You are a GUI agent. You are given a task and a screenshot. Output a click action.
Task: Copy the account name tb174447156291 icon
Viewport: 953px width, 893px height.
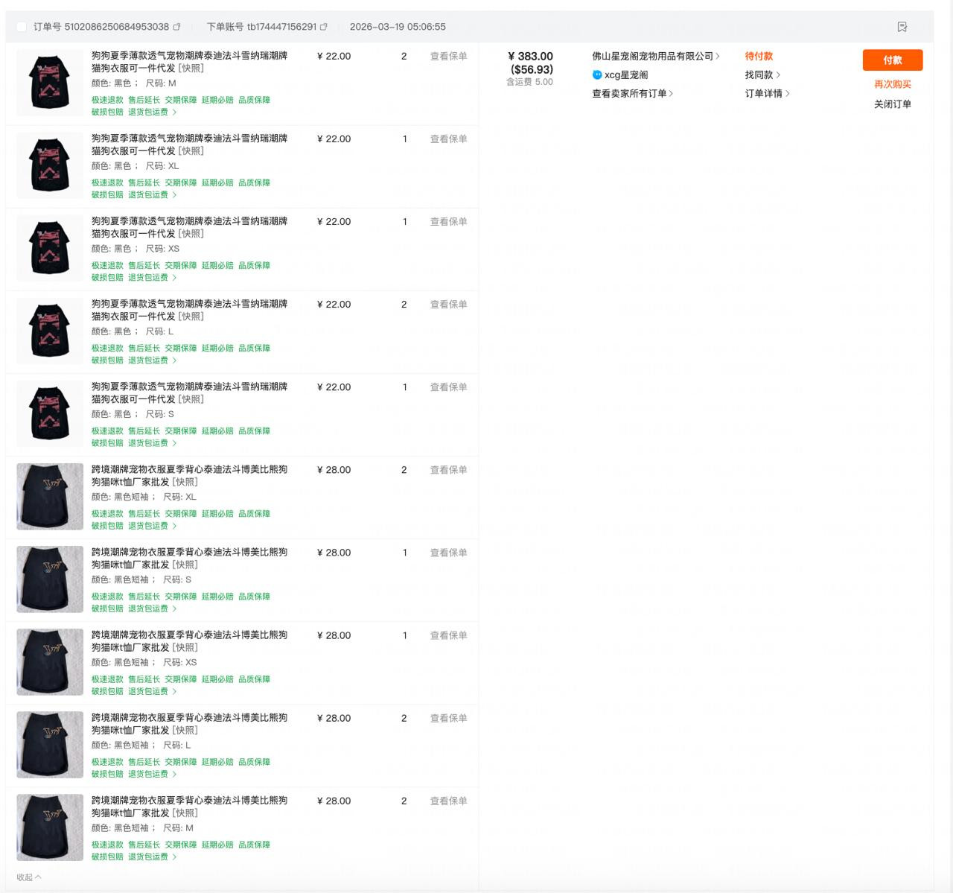pos(323,27)
